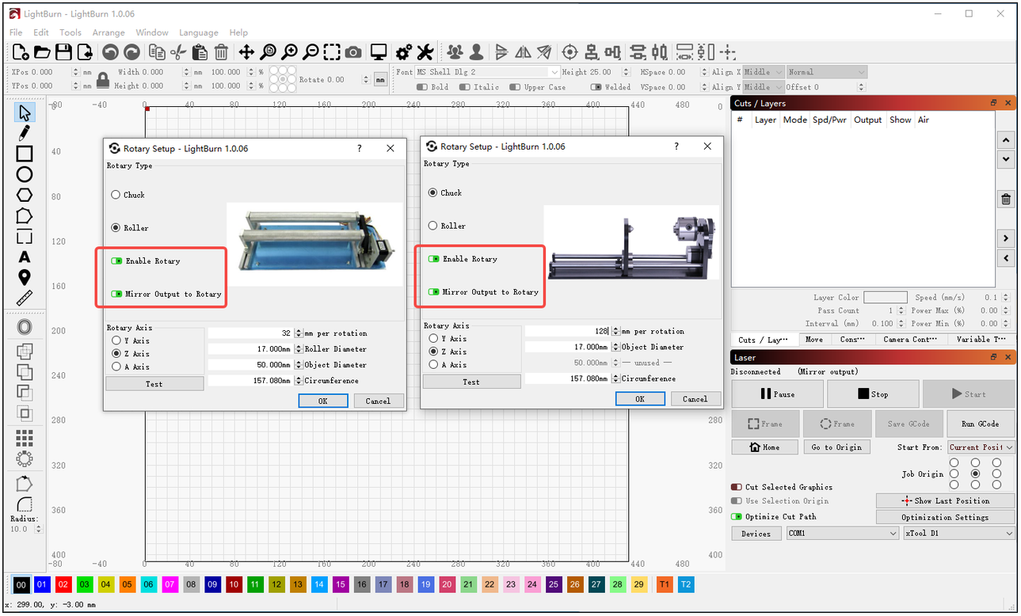The image size is (1021, 616).
Task: Pick the red 02 layer color swatch
Action: tap(63, 584)
